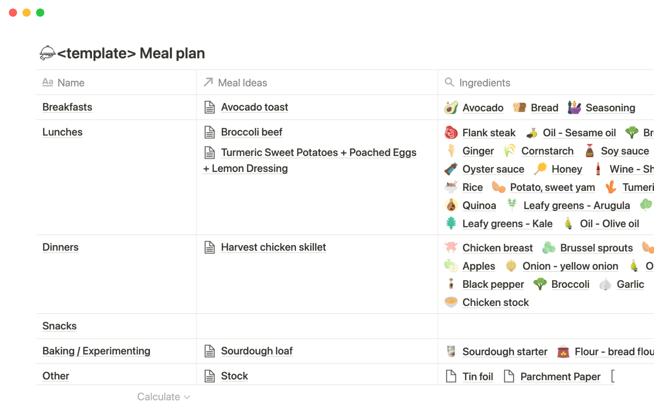Click the sourdough starter jar icon

coord(451,351)
